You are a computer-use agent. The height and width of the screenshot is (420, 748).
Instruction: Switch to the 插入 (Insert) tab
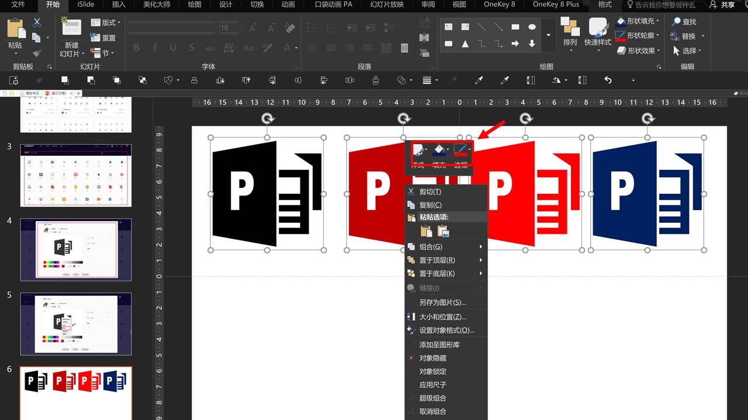pos(119,5)
